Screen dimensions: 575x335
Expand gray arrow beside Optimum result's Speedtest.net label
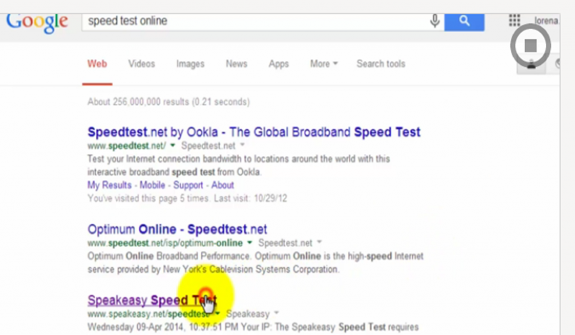coord(320,242)
